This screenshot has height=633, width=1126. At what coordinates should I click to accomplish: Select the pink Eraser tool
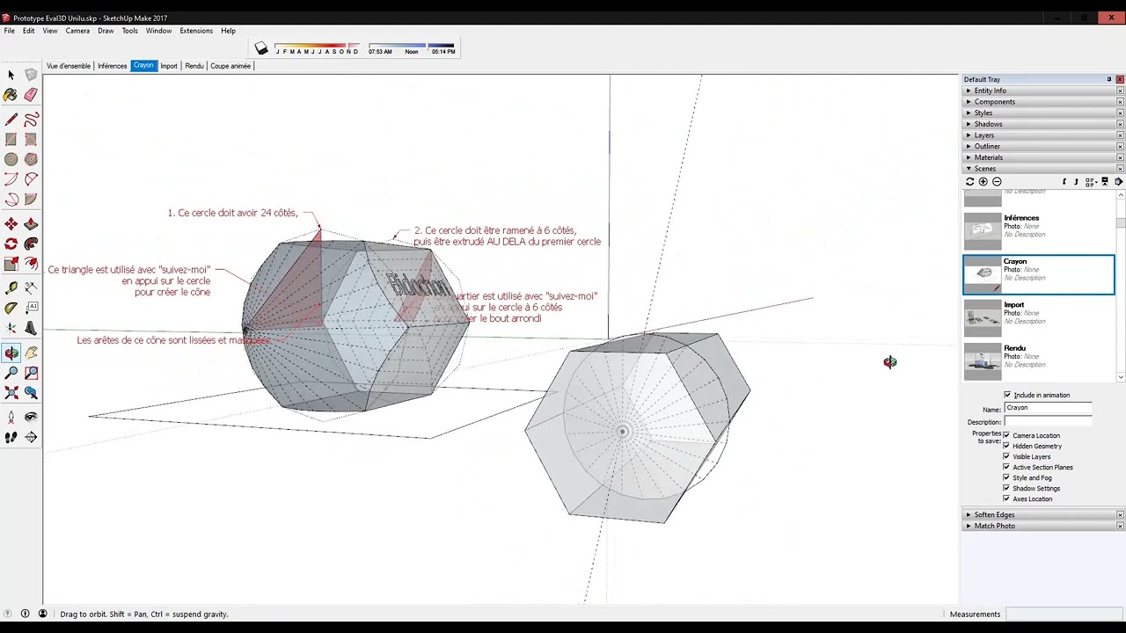coord(31,95)
